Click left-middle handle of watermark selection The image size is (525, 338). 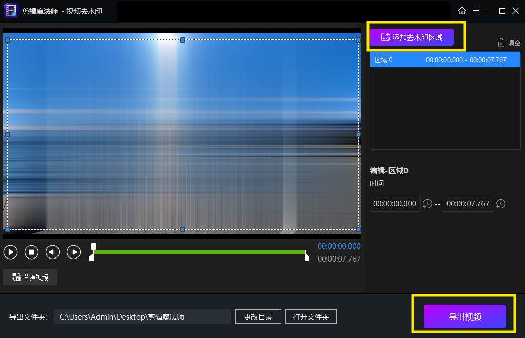pyautogui.click(x=8, y=134)
